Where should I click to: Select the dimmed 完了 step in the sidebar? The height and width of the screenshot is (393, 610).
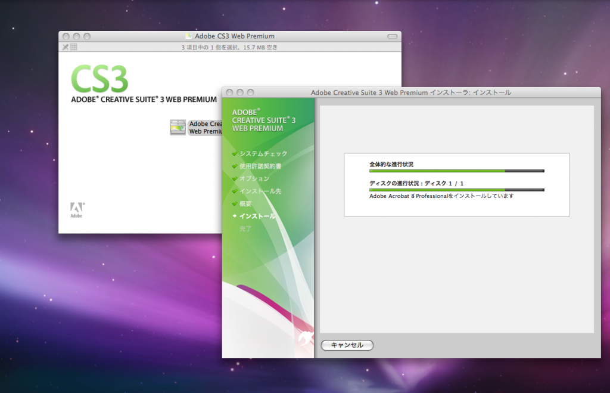(x=245, y=228)
